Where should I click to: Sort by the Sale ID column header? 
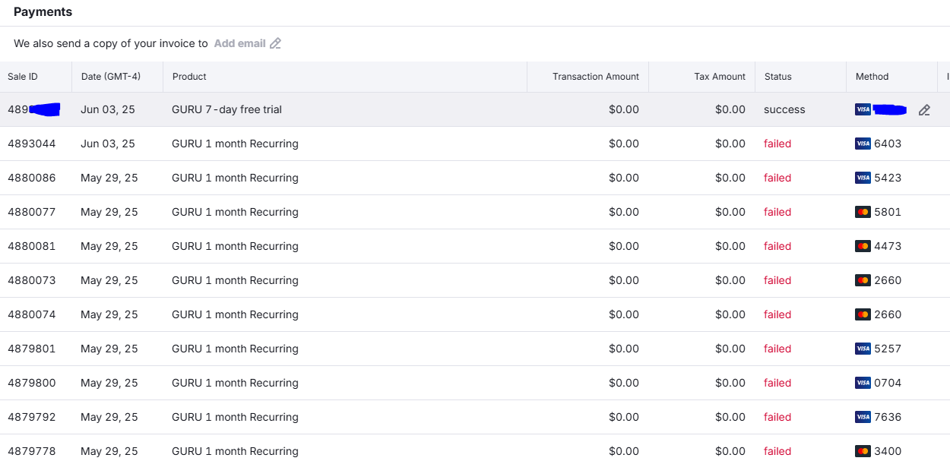pyautogui.click(x=23, y=77)
